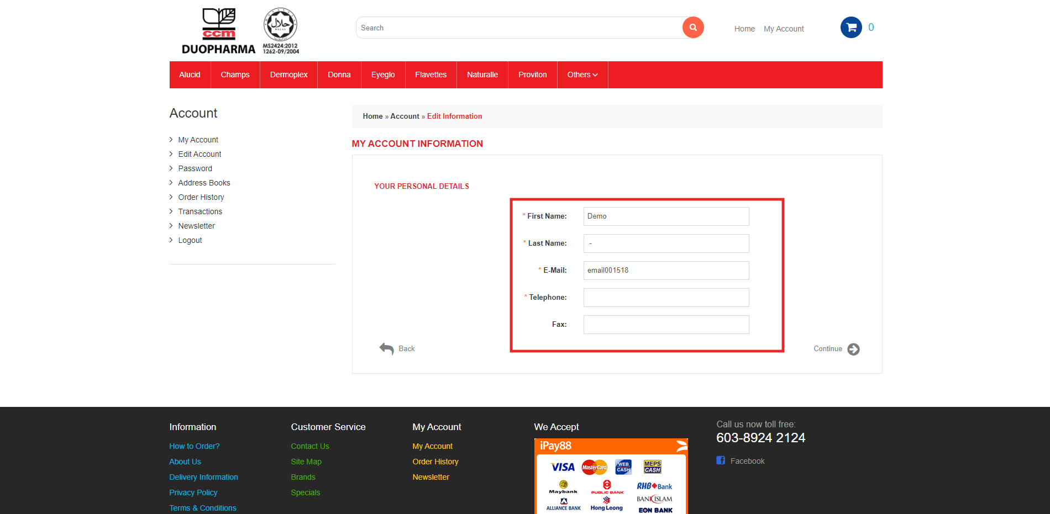The width and height of the screenshot is (1050, 514).
Task: Click the orange search magnifier button
Action: click(x=692, y=28)
